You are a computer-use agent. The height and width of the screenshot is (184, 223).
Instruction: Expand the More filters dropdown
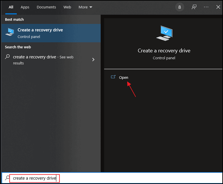pos(85,7)
